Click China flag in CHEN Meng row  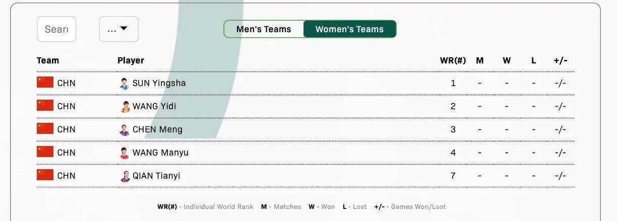[45, 129]
